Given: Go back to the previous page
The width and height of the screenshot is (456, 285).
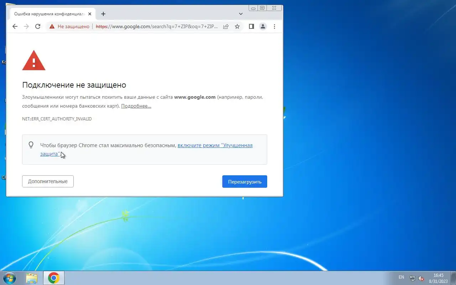Looking at the screenshot, I should tap(15, 26).
